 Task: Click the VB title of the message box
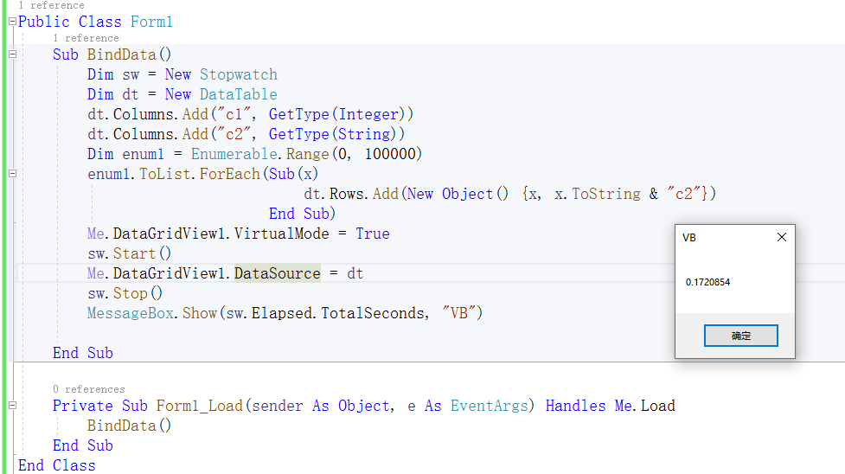point(689,238)
